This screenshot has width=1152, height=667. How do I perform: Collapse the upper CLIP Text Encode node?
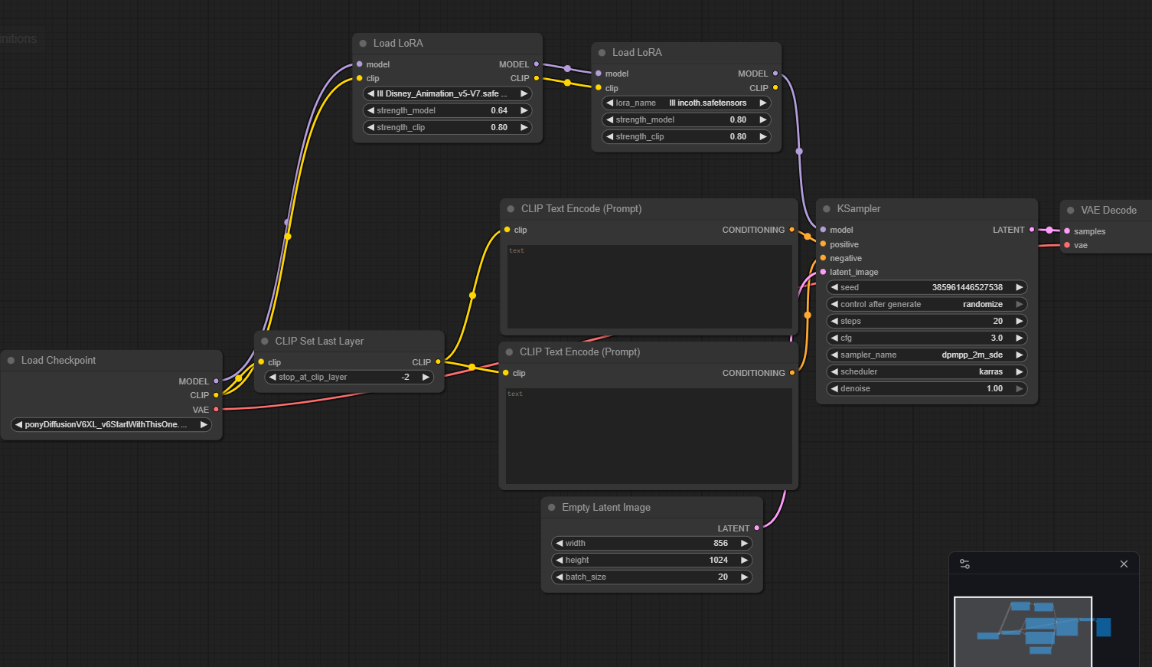[x=511, y=209]
